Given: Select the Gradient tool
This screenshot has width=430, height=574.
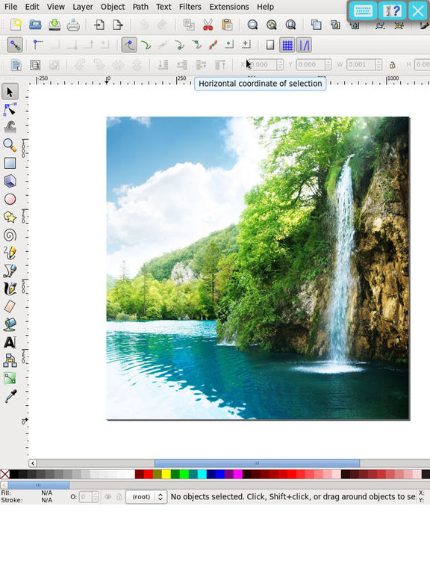Looking at the screenshot, I should pos(10,378).
